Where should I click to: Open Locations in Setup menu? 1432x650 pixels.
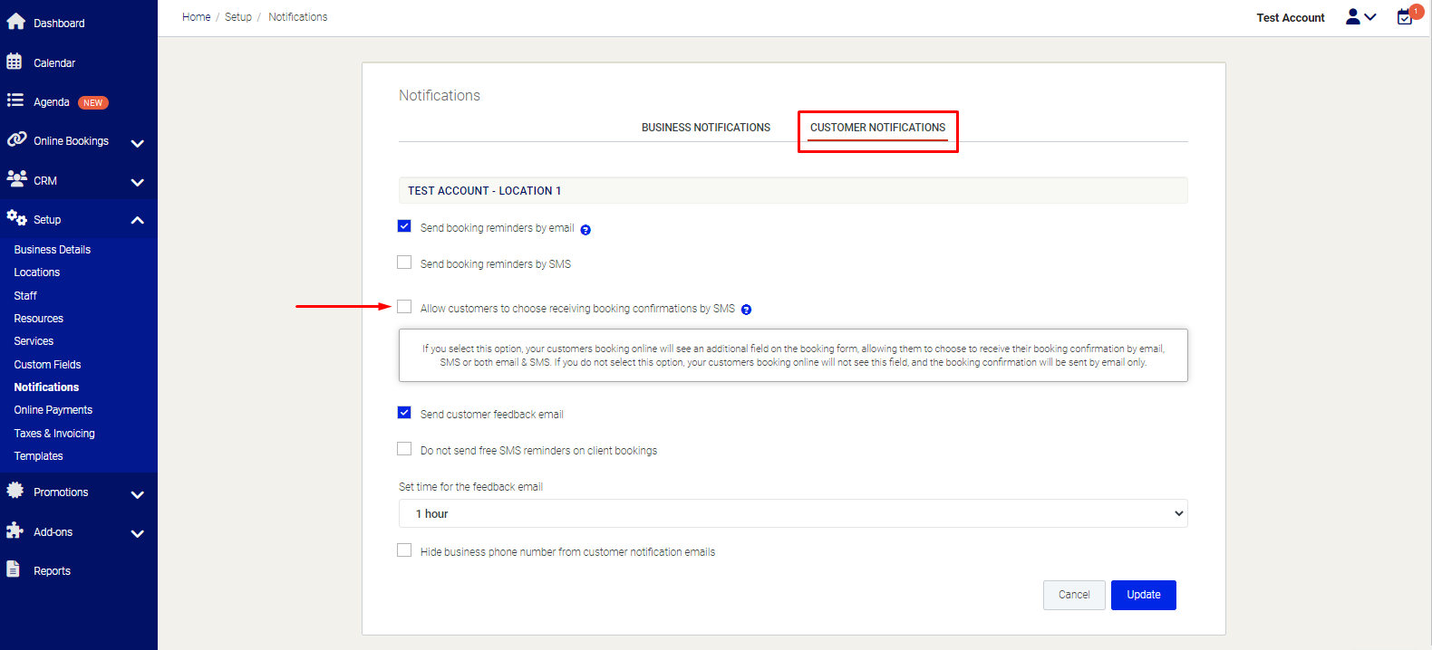pyautogui.click(x=37, y=272)
